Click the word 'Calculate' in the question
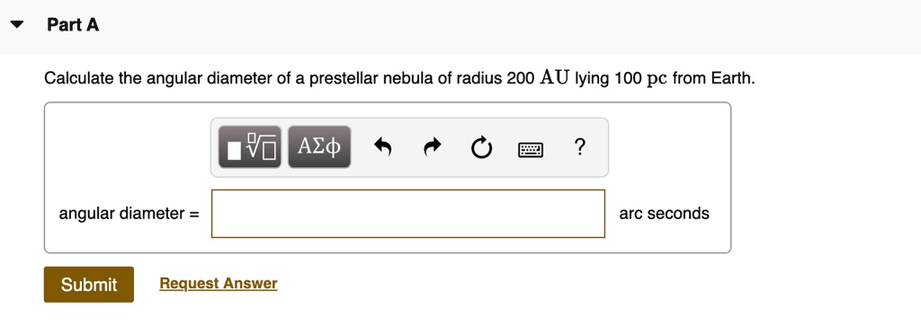This screenshot has height=336, width=921. (79, 78)
